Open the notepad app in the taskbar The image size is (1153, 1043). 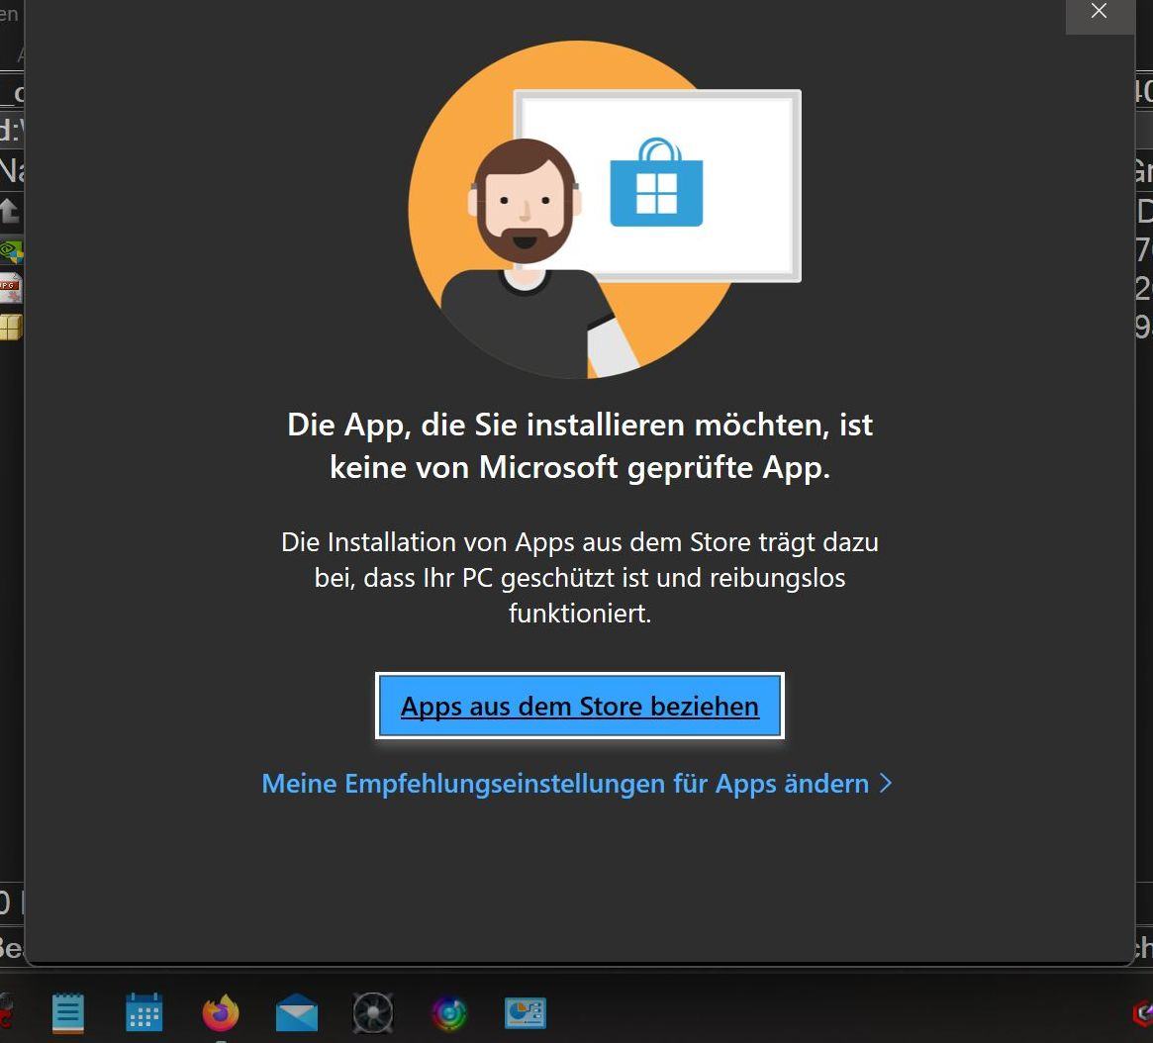68,1013
